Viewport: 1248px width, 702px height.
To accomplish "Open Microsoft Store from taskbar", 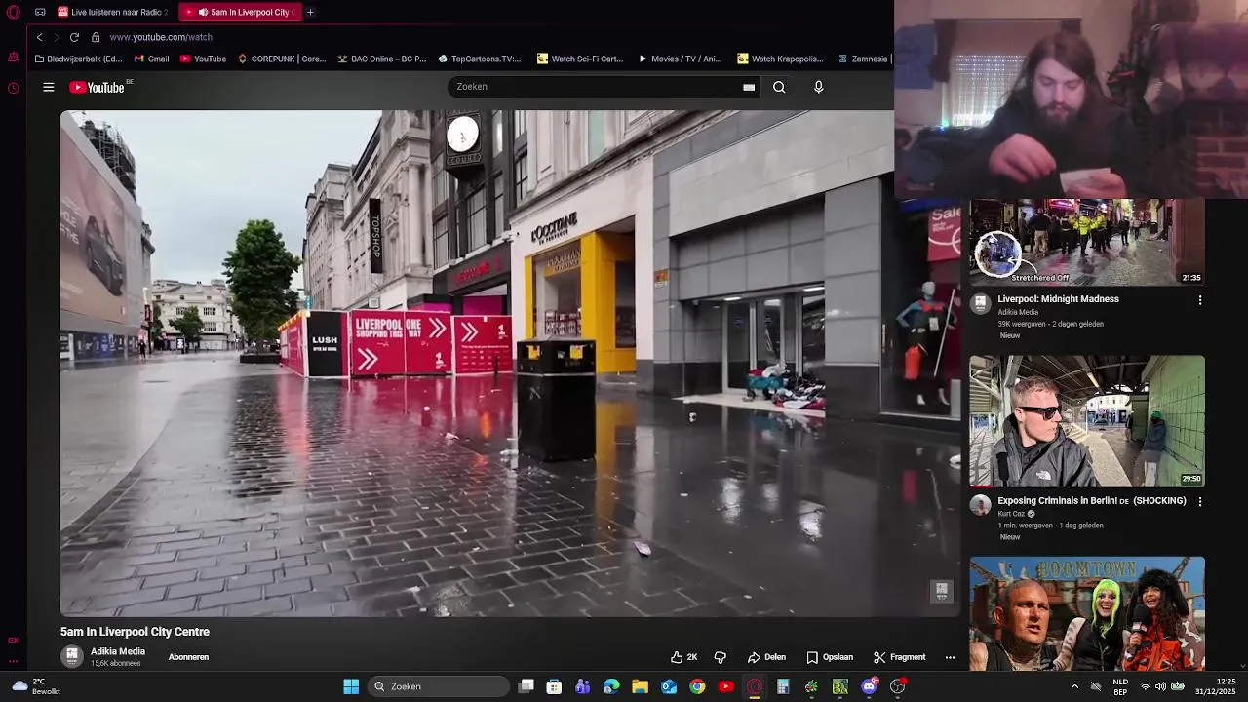I will pos(554,686).
